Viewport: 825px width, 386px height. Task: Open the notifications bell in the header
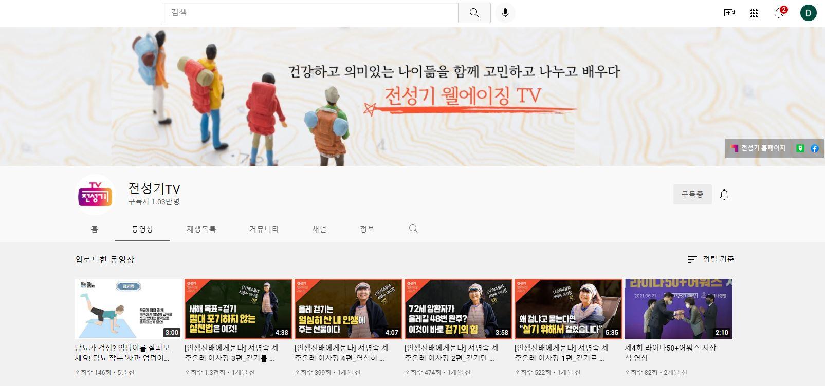click(779, 12)
